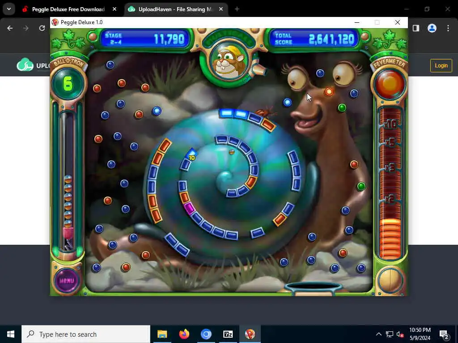Viewport: 458px width, 343px height.
Task: Click the Fevermeter orange orb
Action: [x=390, y=84]
